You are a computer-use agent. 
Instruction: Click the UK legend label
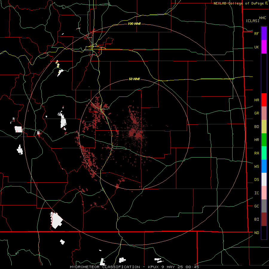point(256,47)
